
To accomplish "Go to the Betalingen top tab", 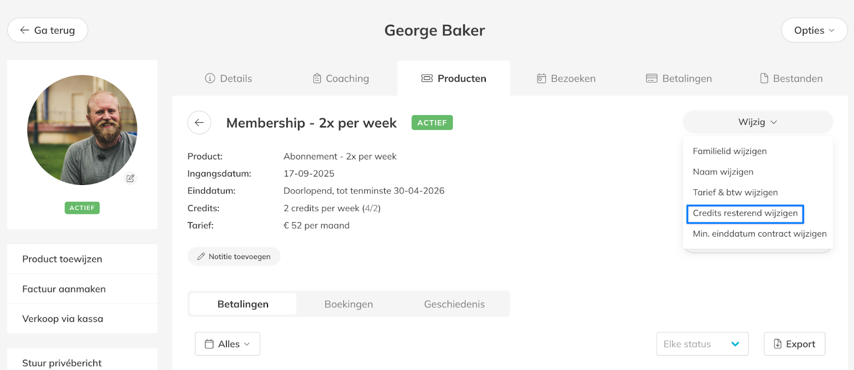I will [x=679, y=78].
